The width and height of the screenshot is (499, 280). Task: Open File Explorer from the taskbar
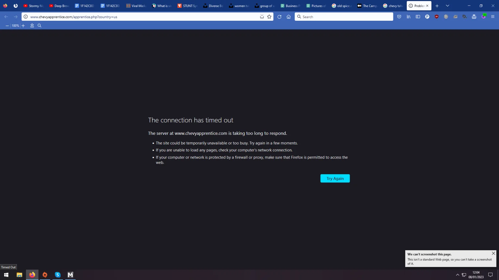19,275
